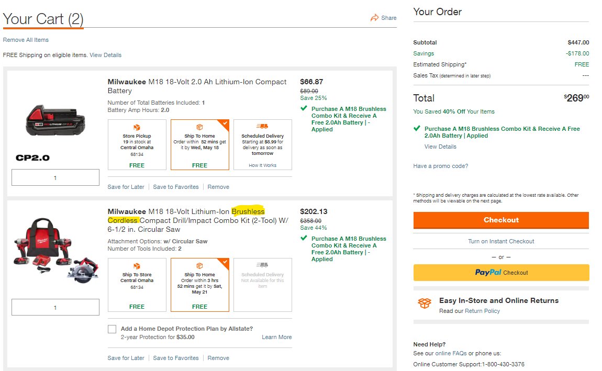Click the green checkmark in the Your Order promo
Image resolution: width=602 pixels, height=371 pixels.
[x=417, y=129]
